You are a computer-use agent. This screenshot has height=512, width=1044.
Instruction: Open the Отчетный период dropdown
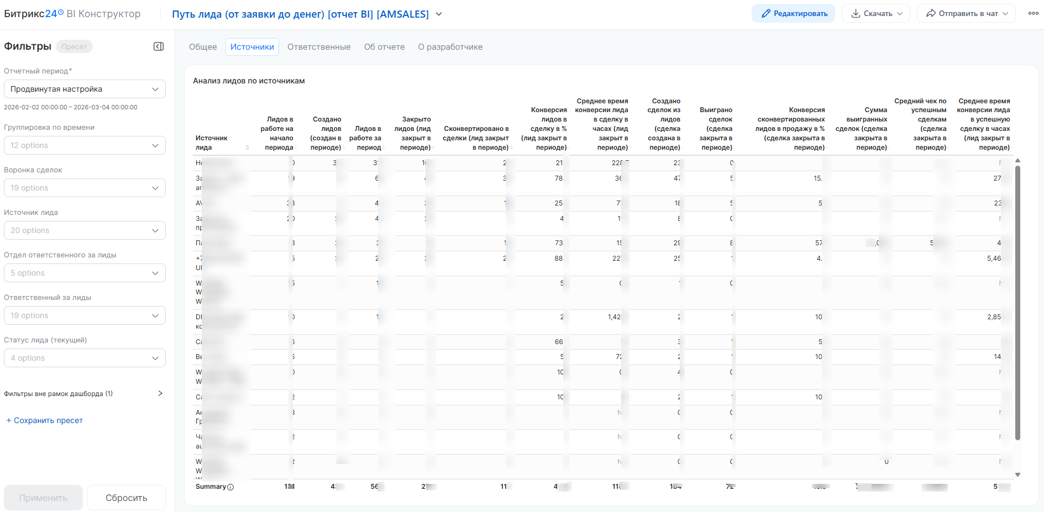[85, 89]
